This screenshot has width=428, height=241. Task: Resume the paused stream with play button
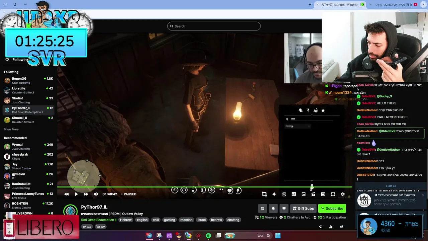tap(76, 194)
